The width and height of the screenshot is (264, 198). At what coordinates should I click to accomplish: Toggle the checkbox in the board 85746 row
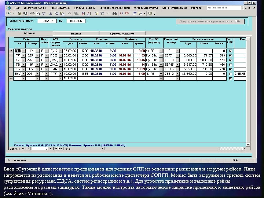pos(230,65)
